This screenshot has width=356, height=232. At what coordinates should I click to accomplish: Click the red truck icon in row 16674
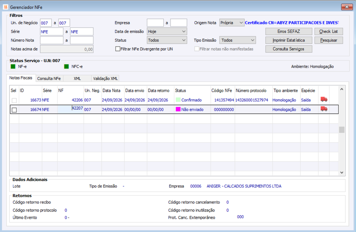point(324,109)
